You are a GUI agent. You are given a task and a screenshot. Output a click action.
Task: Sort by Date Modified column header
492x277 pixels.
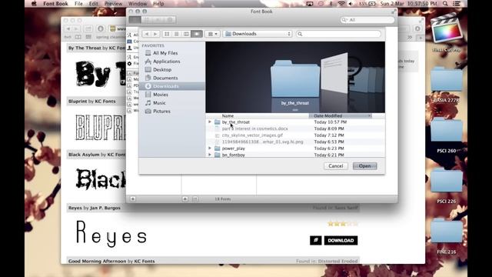point(341,116)
